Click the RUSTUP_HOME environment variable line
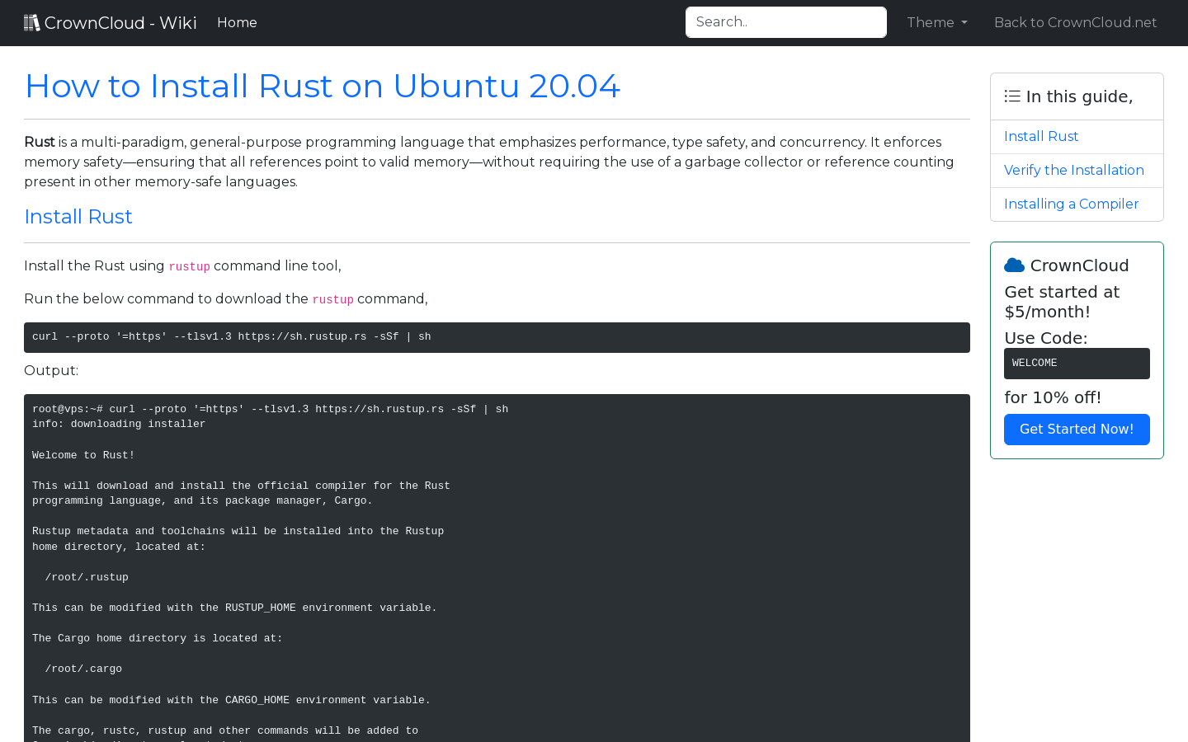 234,608
